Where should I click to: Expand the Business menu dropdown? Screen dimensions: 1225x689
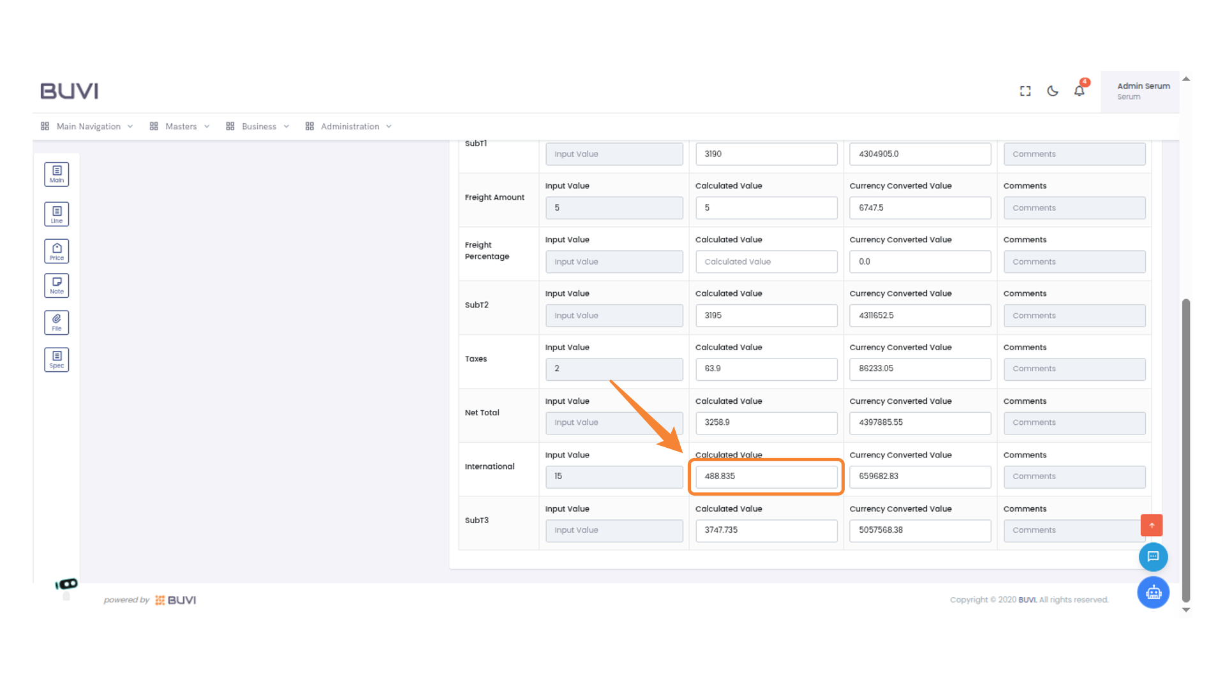(x=258, y=126)
